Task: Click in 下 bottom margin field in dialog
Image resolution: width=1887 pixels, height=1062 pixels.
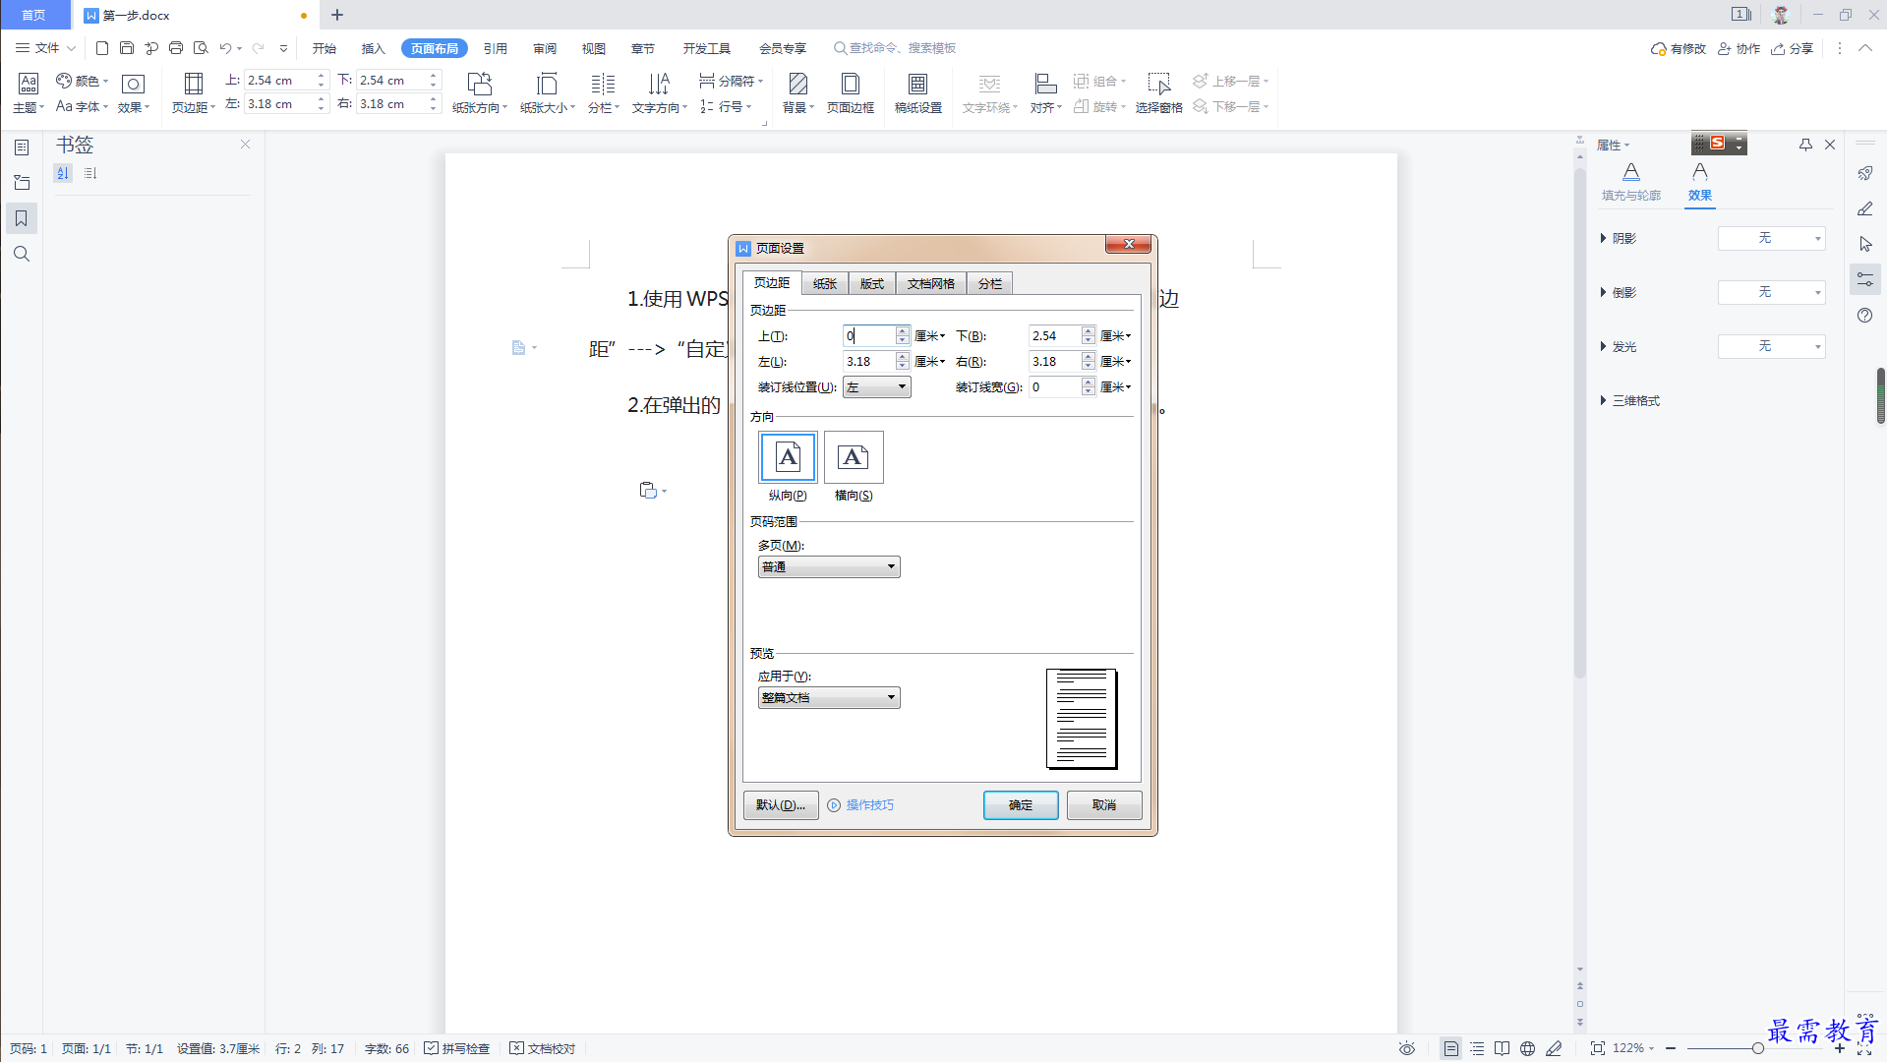Action: [x=1054, y=336]
